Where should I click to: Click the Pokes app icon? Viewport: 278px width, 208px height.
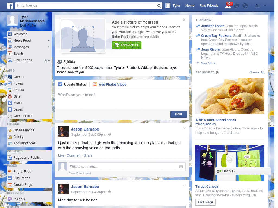tap(10, 83)
